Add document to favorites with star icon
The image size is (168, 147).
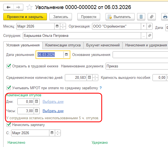point(29,7)
